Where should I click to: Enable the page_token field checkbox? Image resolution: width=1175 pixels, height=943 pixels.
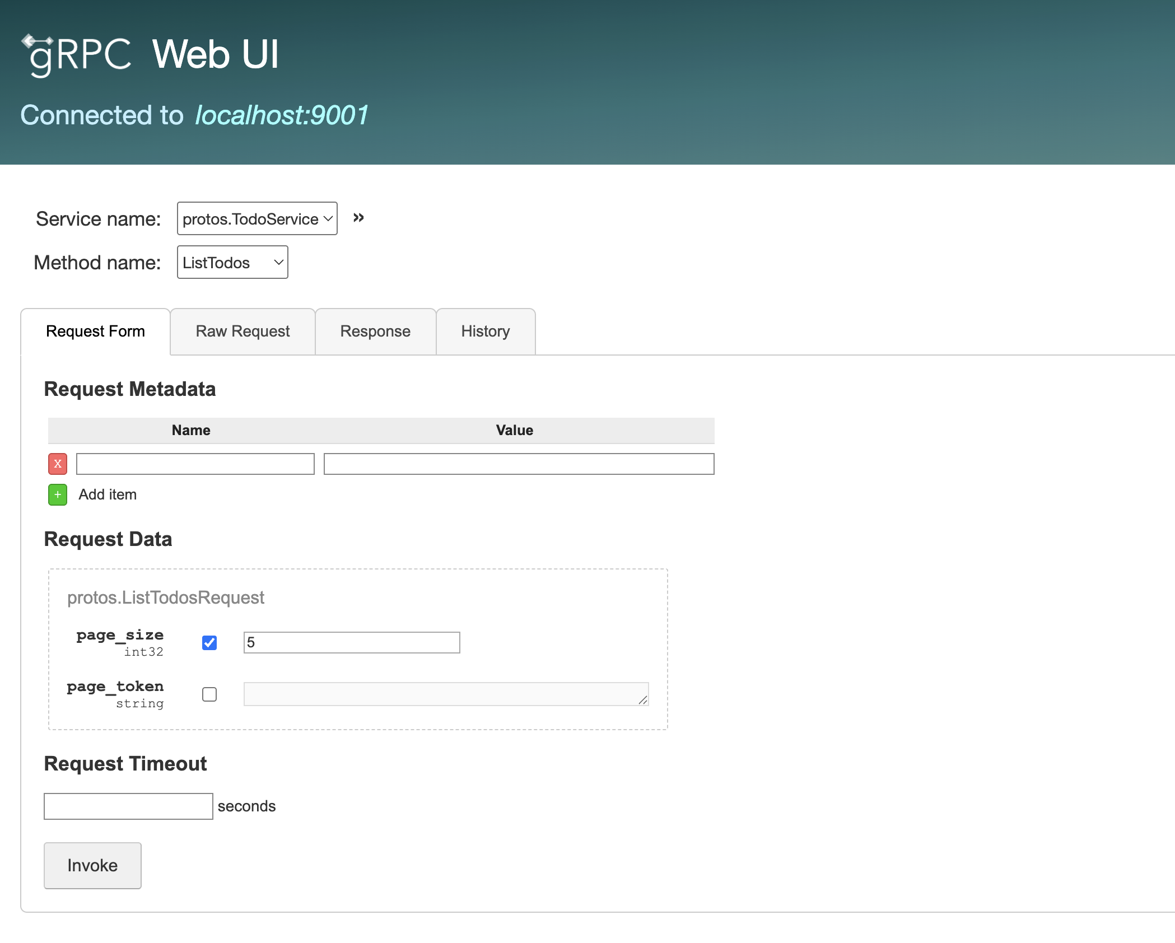point(209,694)
